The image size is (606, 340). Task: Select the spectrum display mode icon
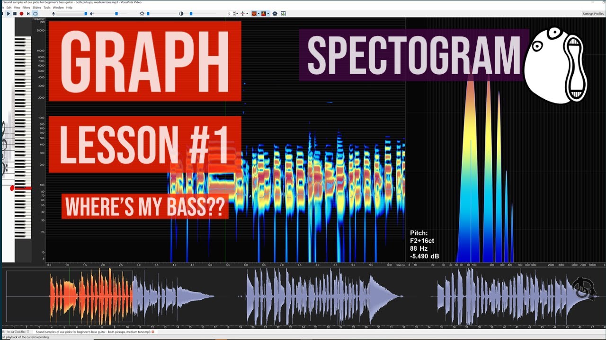[263, 14]
